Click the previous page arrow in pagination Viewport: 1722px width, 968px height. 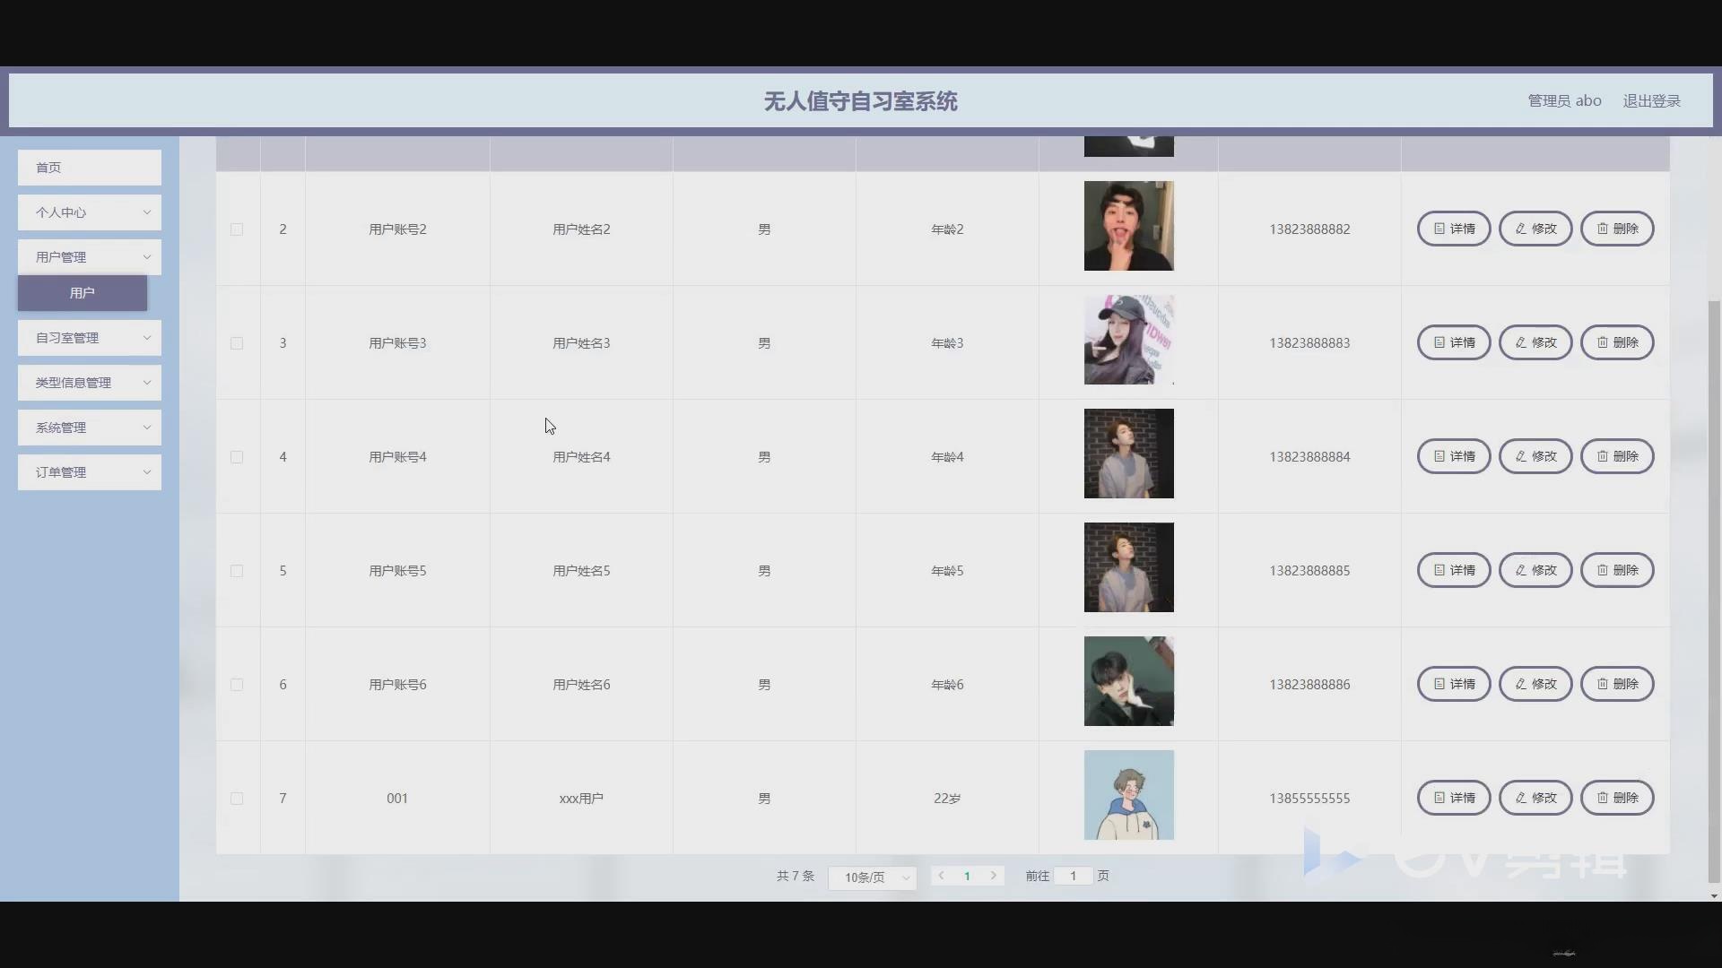coord(942,876)
